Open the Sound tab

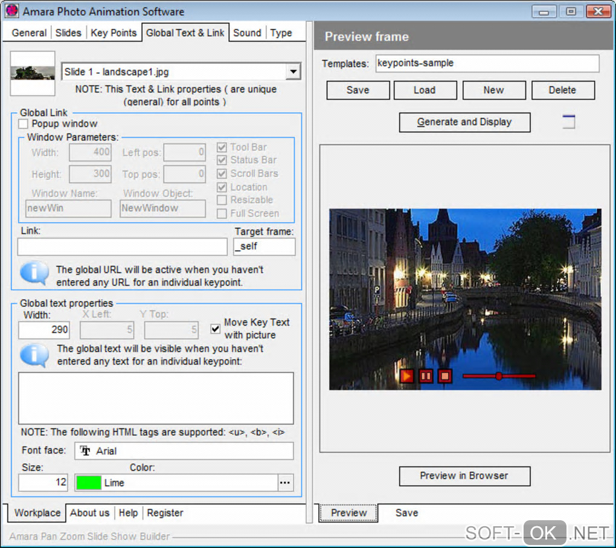(247, 33)
